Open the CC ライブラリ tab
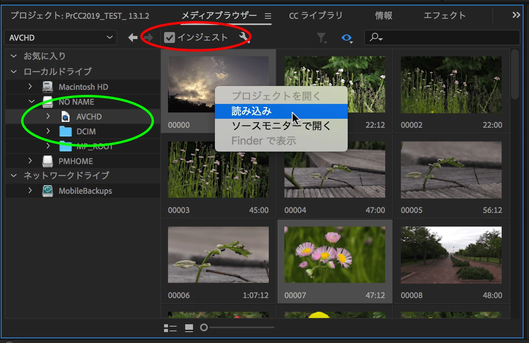This screenshot has width=529, height=343. click(316, 16)
